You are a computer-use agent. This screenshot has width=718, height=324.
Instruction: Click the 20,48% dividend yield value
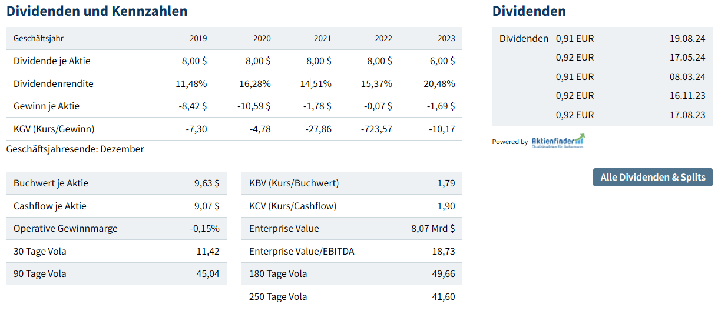[x=439, y=83]
